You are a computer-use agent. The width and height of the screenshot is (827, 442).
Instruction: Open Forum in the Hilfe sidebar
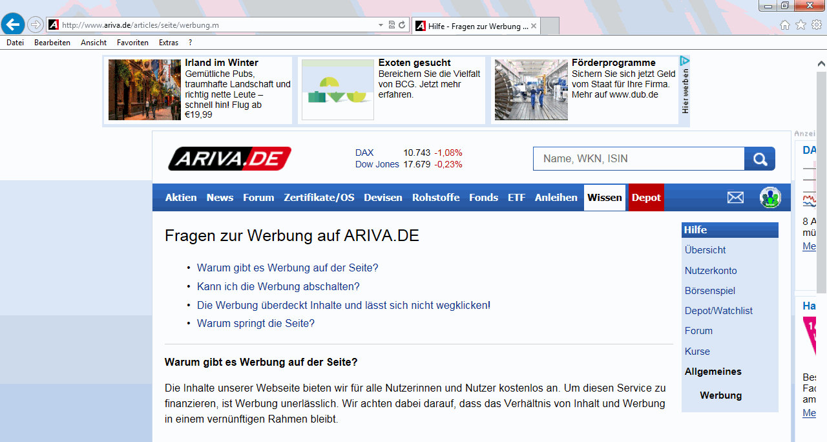point(699,331)
